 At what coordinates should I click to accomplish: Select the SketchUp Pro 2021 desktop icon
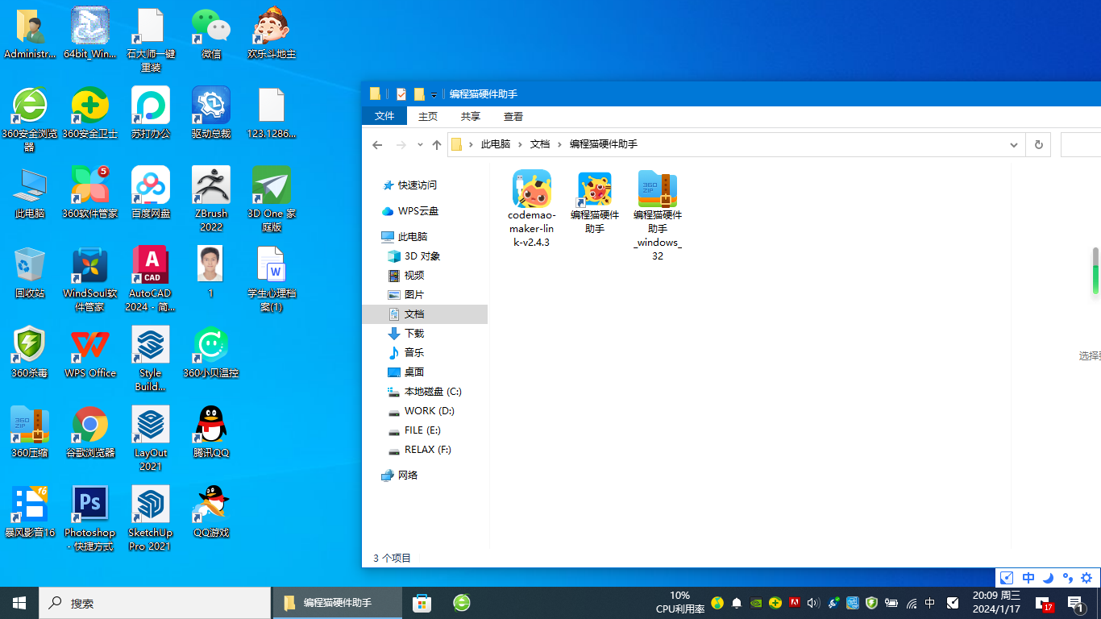pyautogui.click(x=151, y=518)
